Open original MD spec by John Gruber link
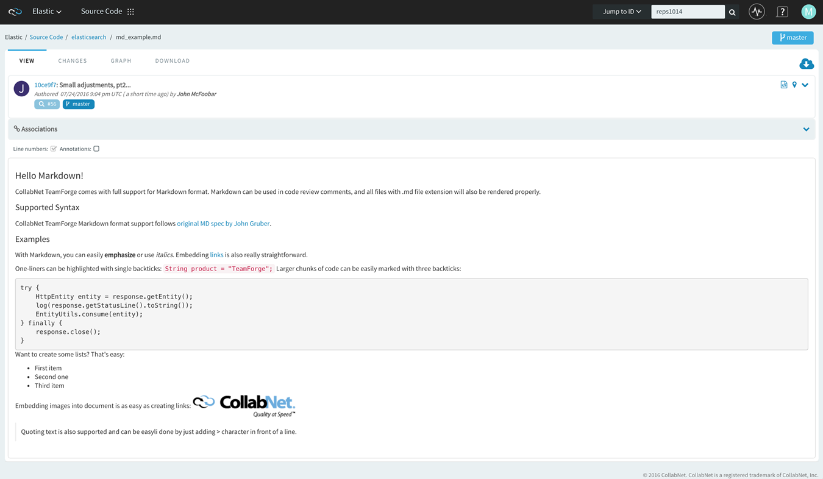 click(x=223, y=224)
